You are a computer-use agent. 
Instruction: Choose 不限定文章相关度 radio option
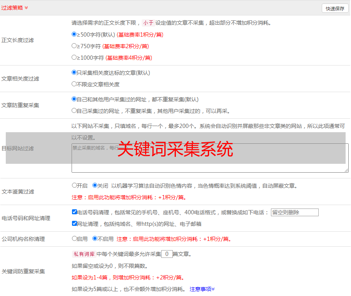(74, 84)
